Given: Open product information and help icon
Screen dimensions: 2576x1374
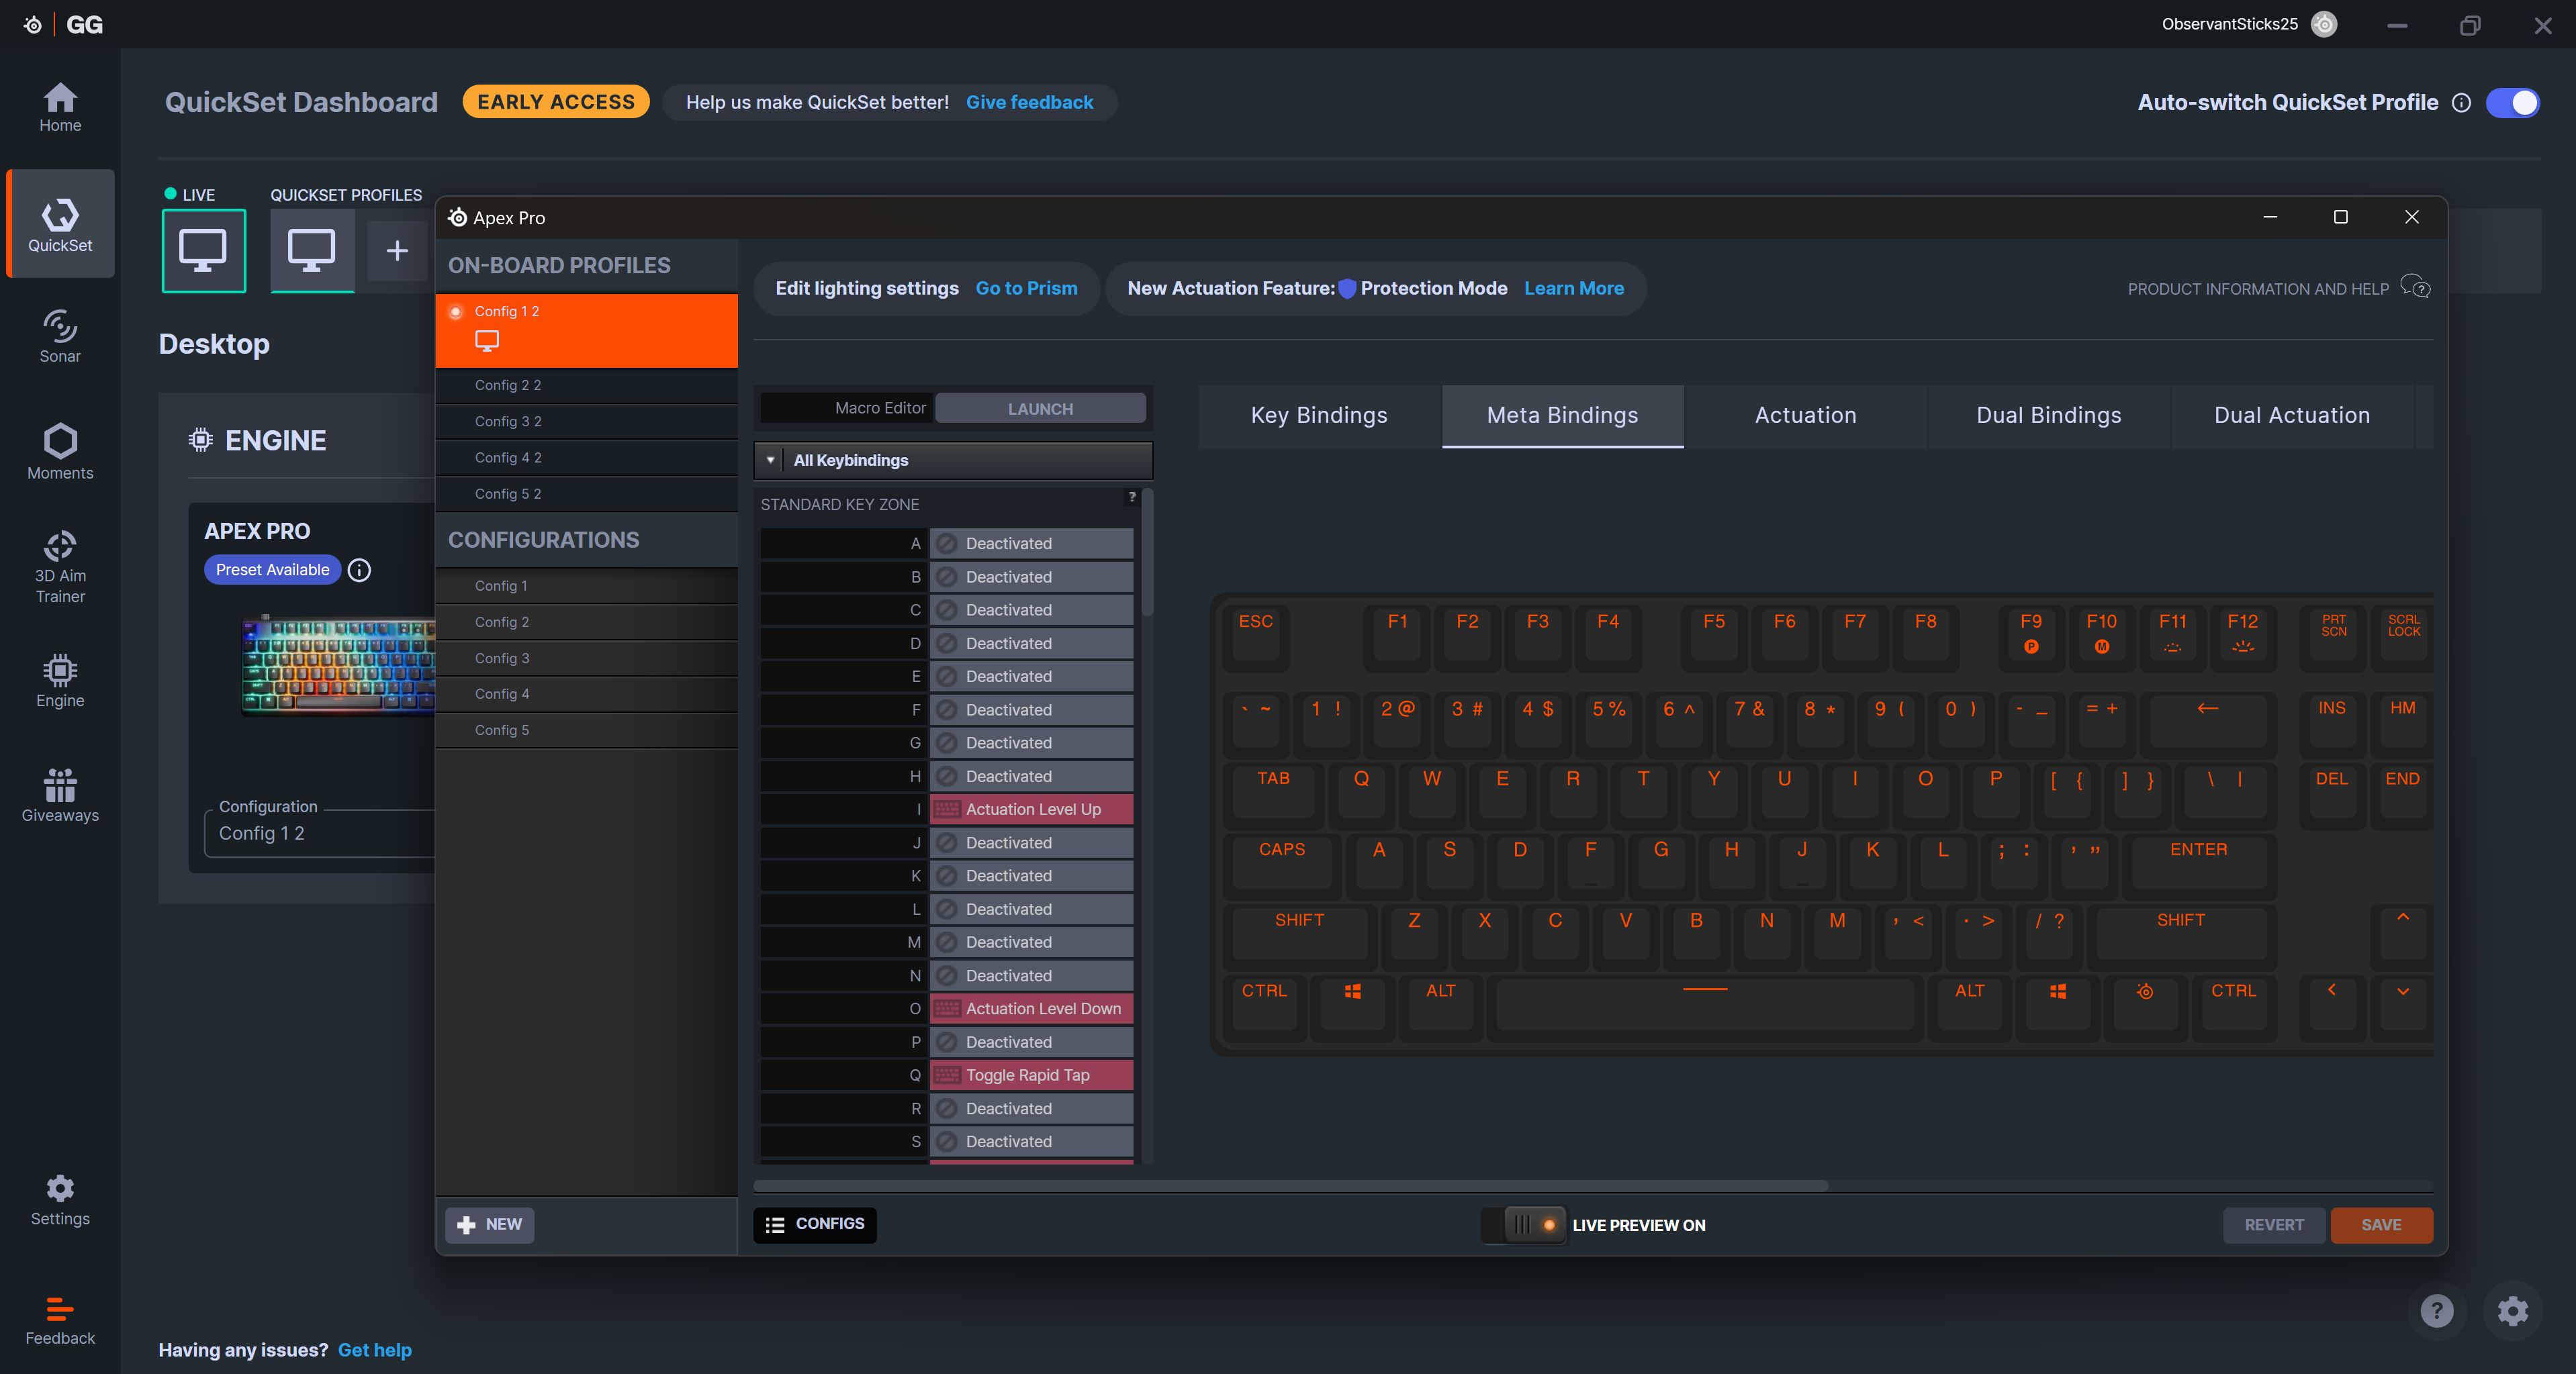Looking at the screenshot, I should tap(2415, 288).
